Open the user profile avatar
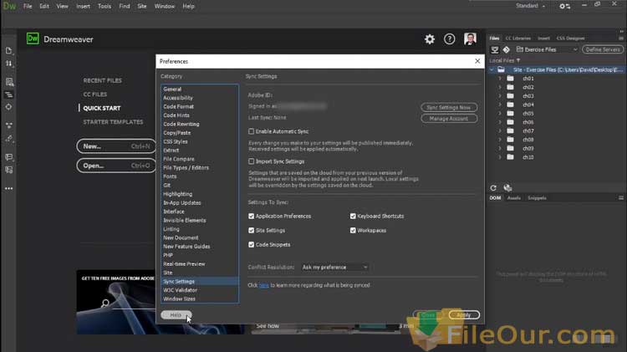 pos(470,38)
